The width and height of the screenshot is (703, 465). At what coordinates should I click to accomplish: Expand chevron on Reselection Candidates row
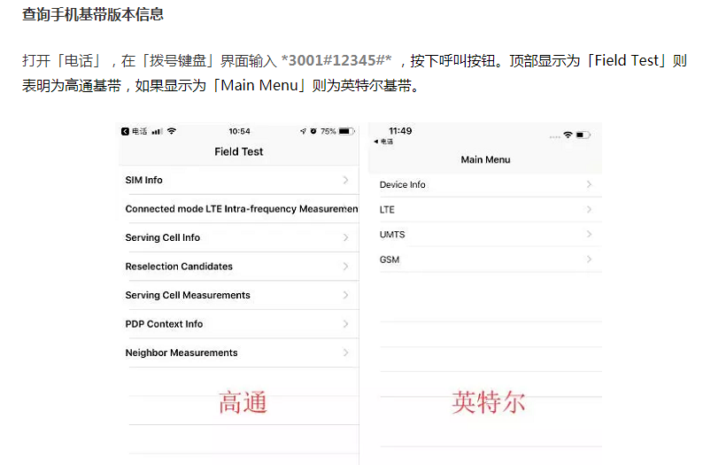pyautogui.click(x=345, y=267)
